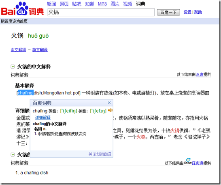The image size is (221, 185).
Task: Click the Baidu 词典 logo
Action: coord(22,9)
